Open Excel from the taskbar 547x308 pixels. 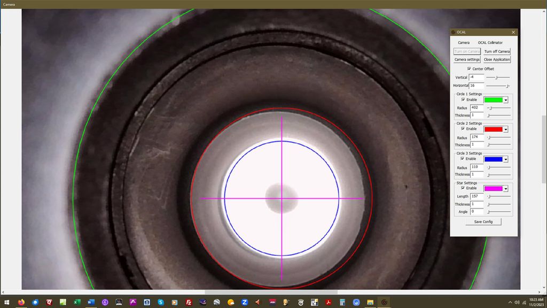coord(77,302)
